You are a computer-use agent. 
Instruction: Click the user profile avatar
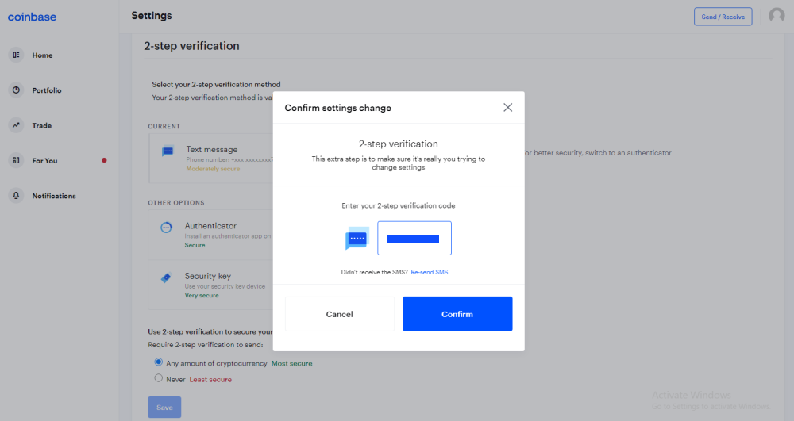point(777,16)
